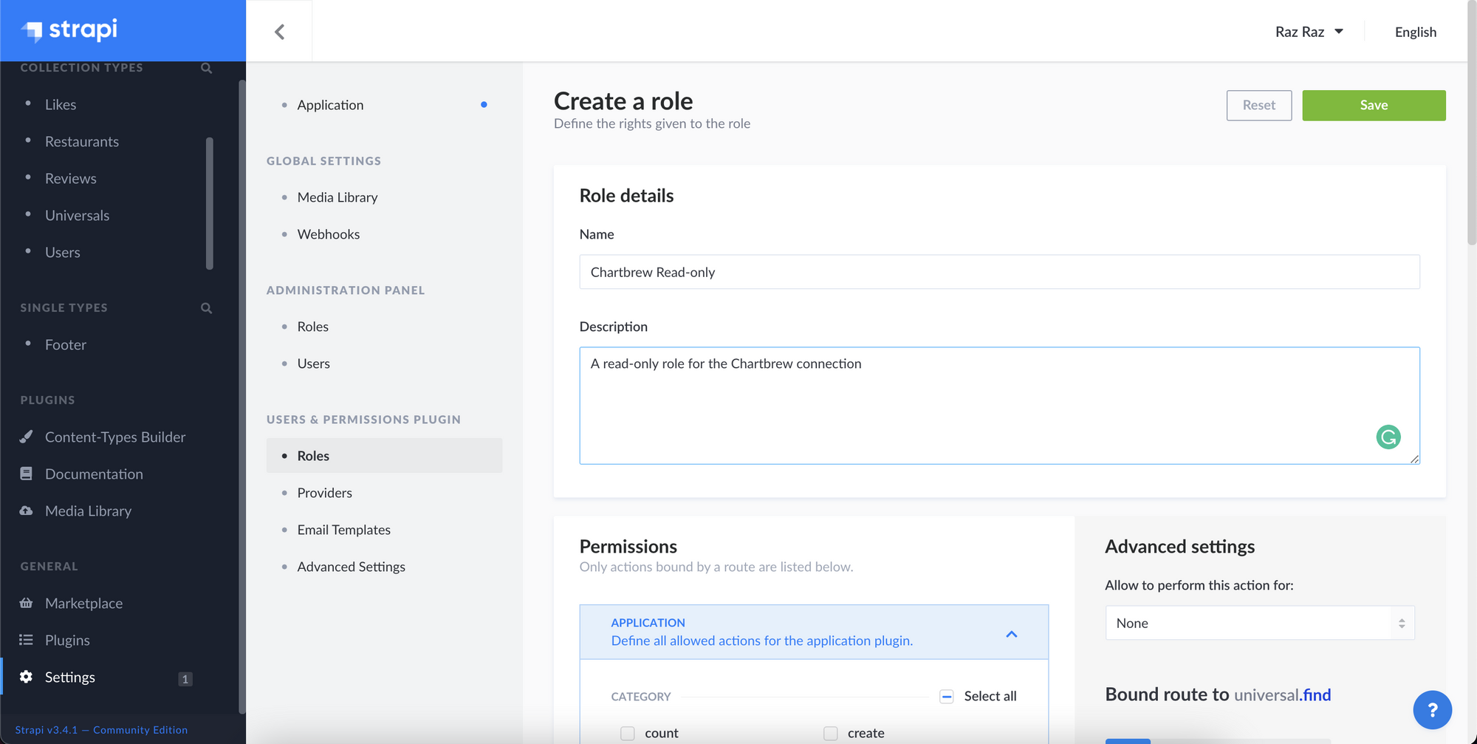Click the back arrow at the top
Viewport: 1477px width, 744px height.
pyautogui.click(x=279, y=31)
